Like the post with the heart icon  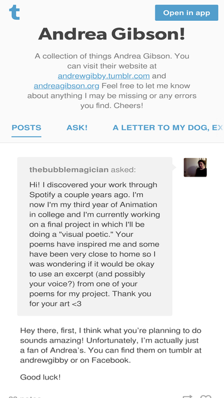[205, 396]
